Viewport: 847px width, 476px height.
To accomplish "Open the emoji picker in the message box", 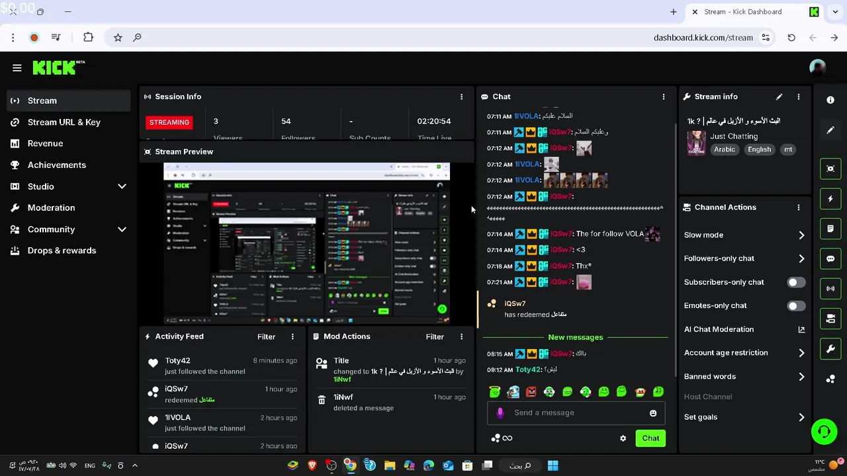I will 653,413.
